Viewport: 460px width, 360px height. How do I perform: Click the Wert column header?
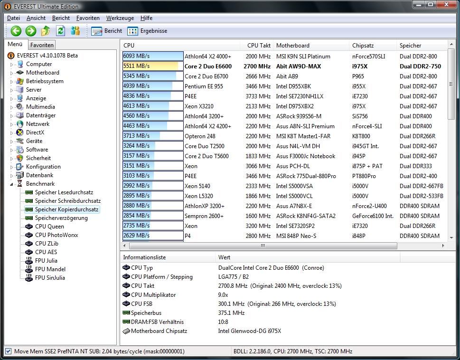pyautogui.click(x=308, y=257)
